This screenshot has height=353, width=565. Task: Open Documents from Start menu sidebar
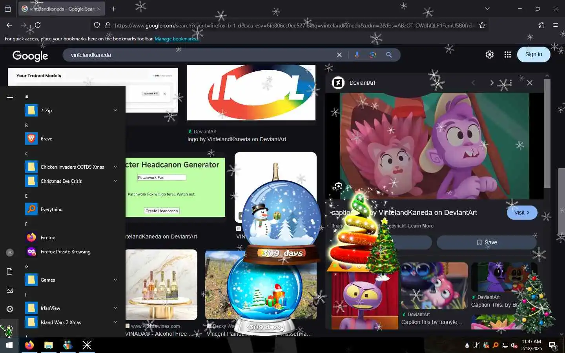[x=10, y=271]
